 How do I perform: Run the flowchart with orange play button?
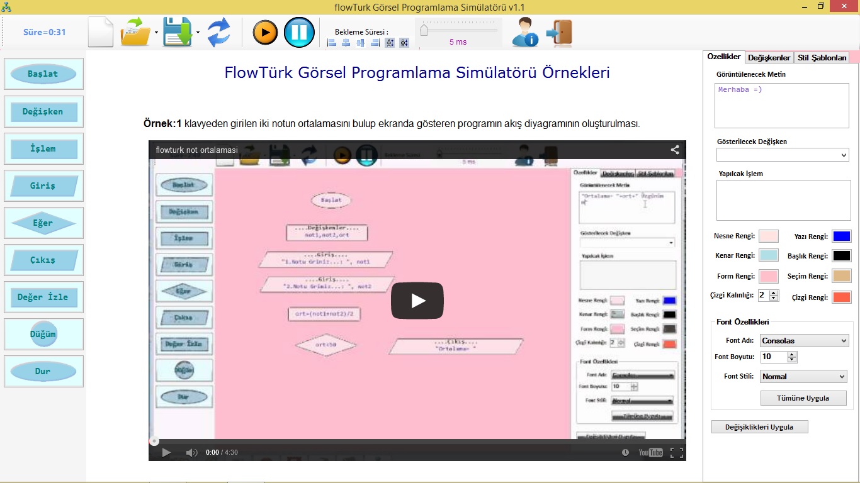coord(265,32)
